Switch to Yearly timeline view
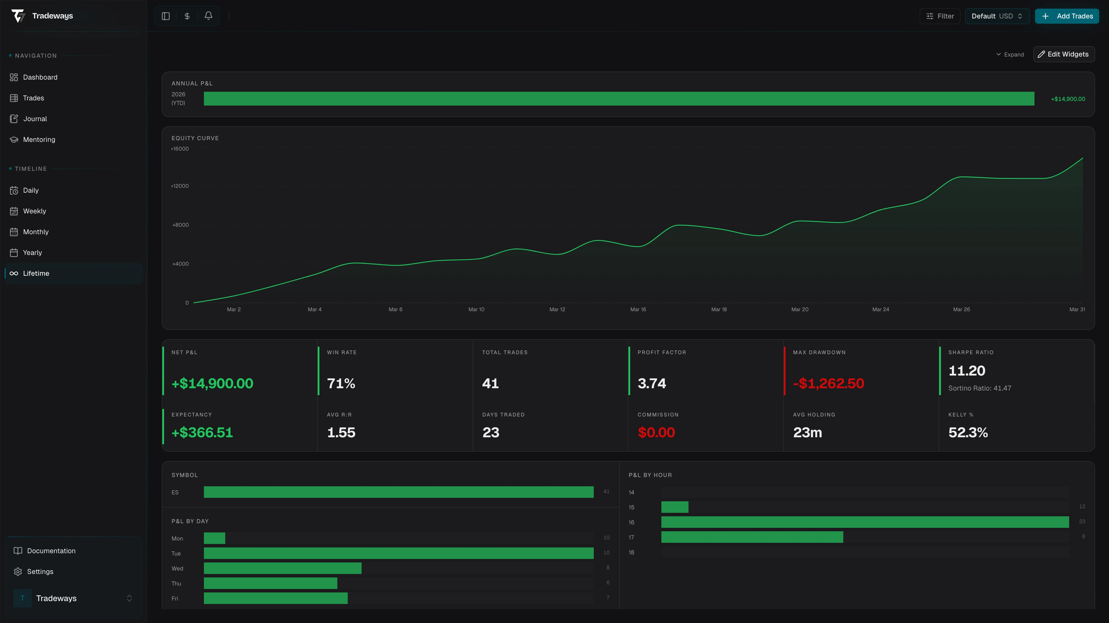This screenshot has height=623, width=1109. 32,253
